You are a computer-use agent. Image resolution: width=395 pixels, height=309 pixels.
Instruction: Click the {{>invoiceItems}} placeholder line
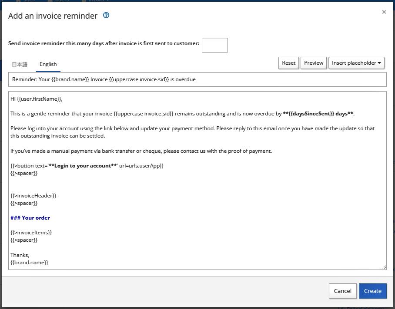pos(31,233)
